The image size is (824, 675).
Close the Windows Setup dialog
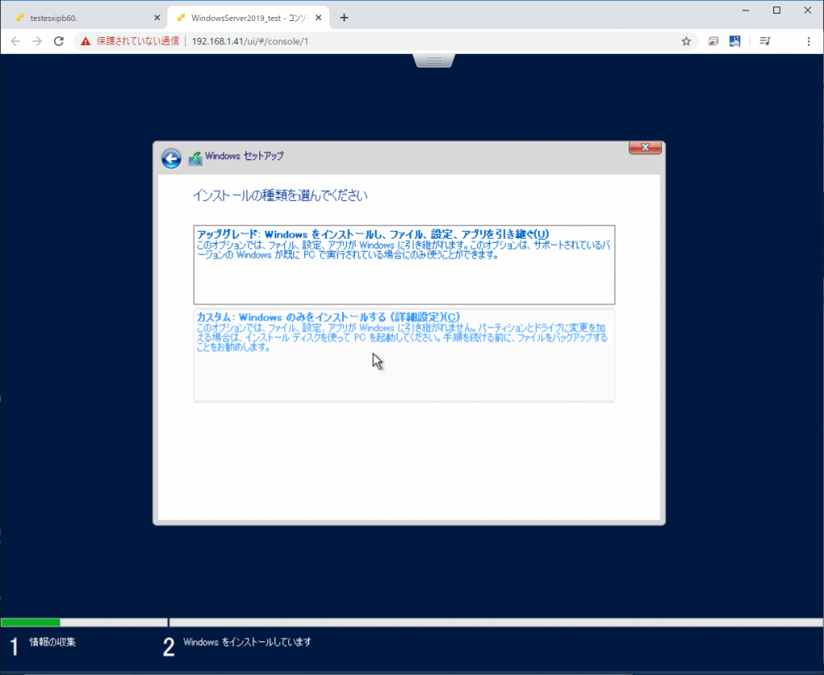point(645,147)
